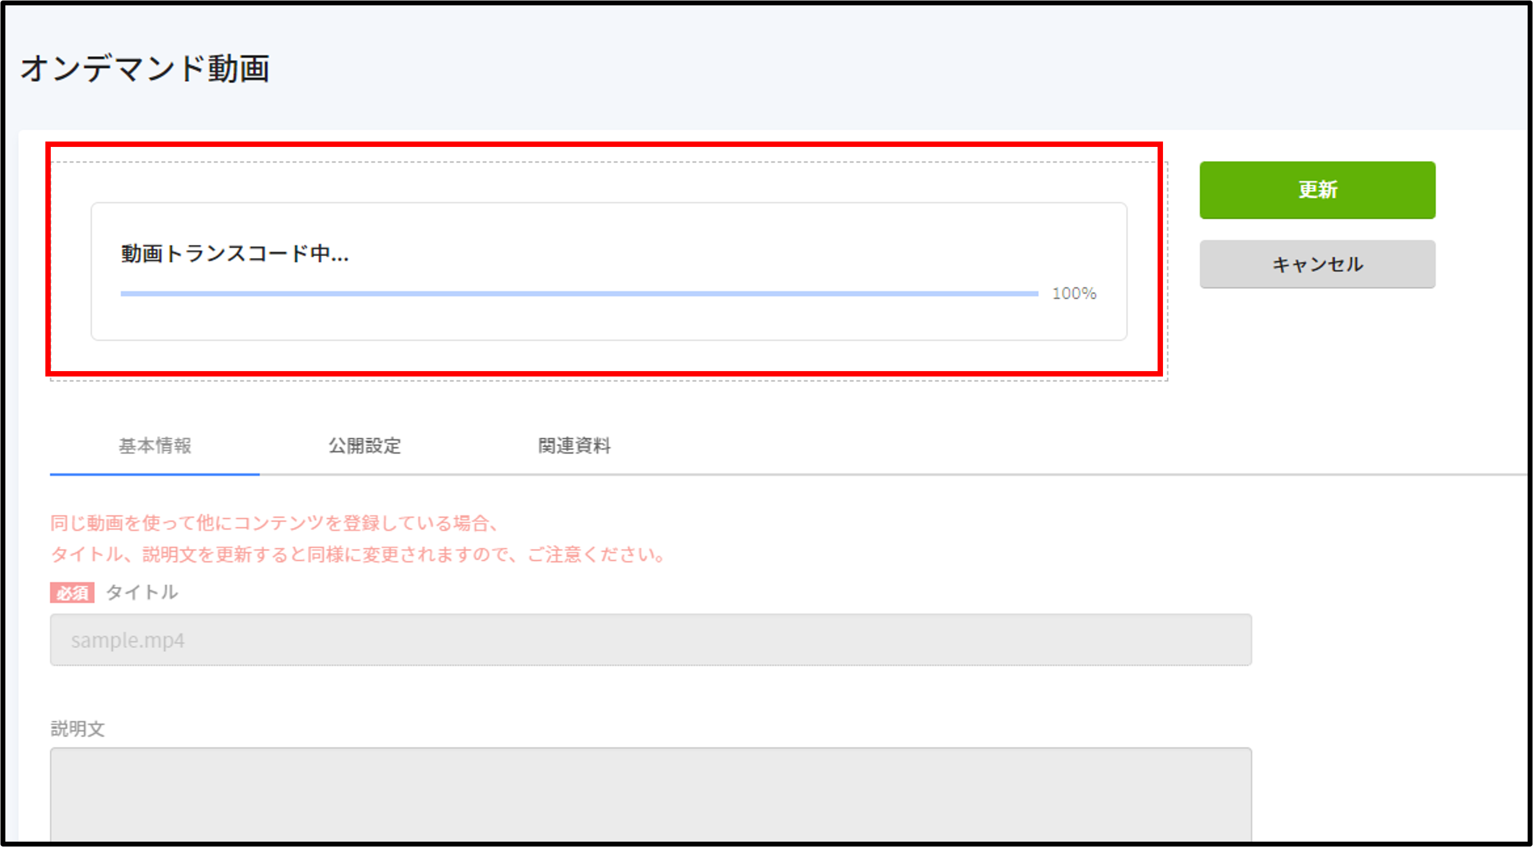Click the 必須 badge beside タイトル
This screenshot has width=1533, height=847.
coord(72,593)
